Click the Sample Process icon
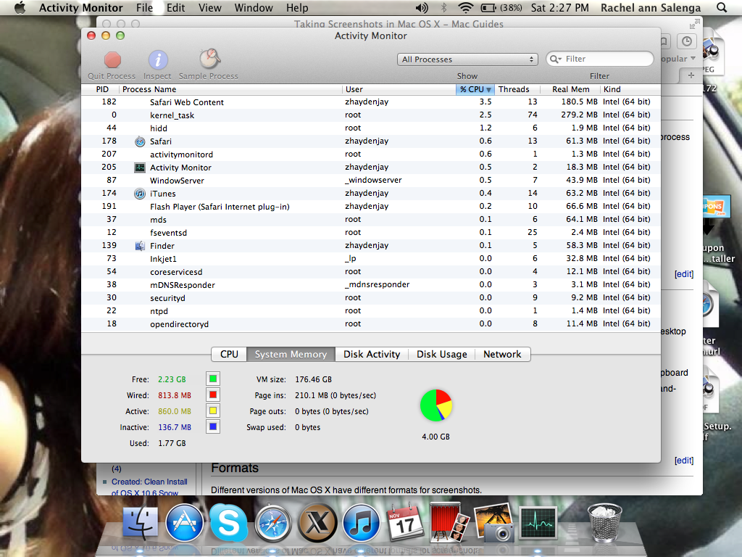 (209, 59)
